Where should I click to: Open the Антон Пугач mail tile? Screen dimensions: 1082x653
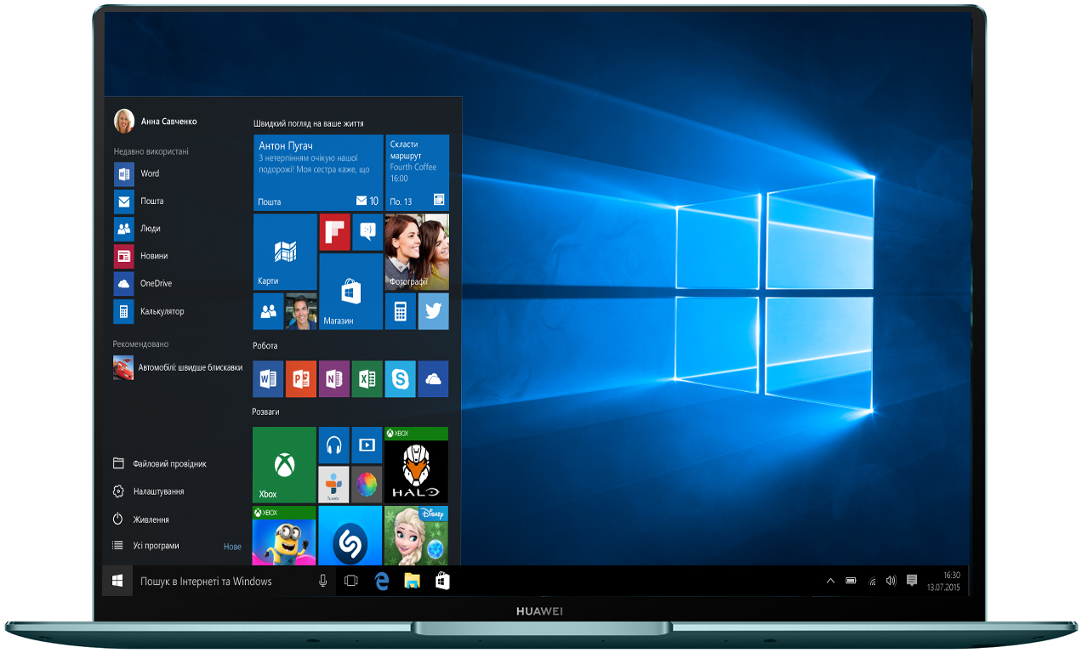click(318, 173)
